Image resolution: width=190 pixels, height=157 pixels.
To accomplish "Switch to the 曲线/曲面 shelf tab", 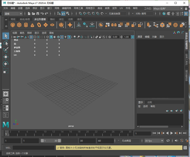I will point(25,19).
